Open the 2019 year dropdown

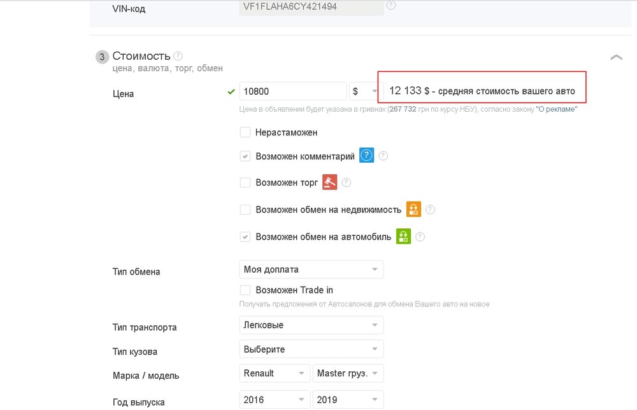pos(348,399)
